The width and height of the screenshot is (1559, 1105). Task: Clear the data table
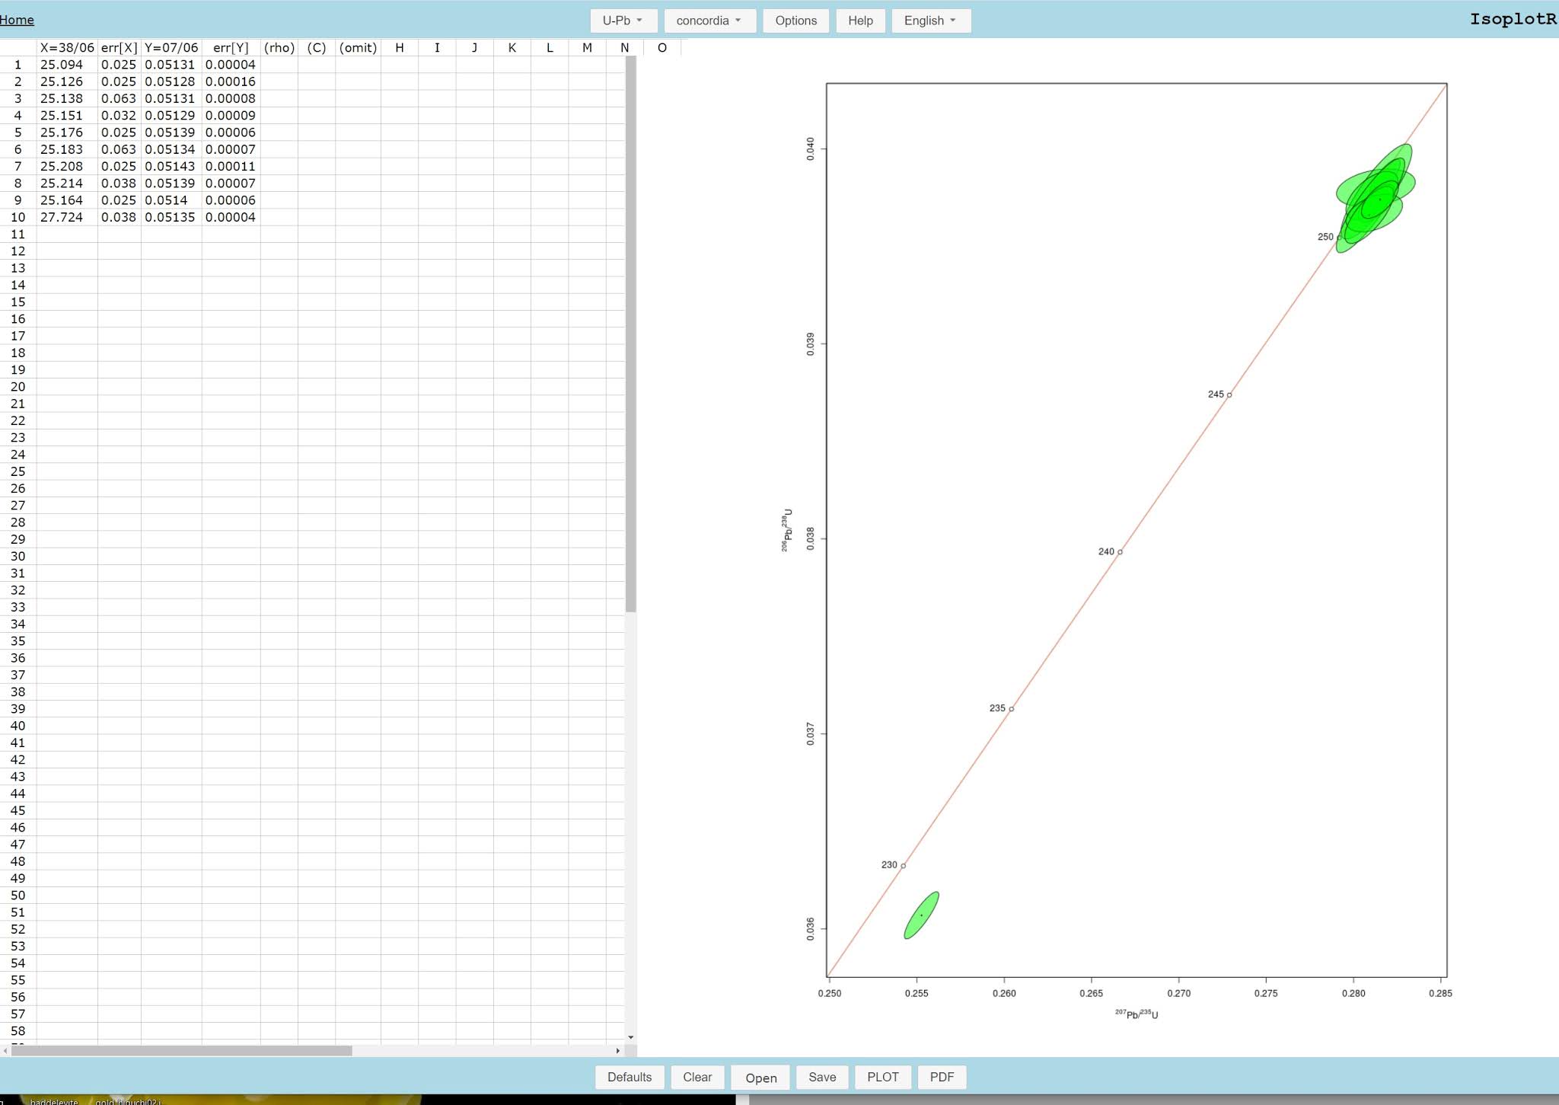pos(697,1077)
